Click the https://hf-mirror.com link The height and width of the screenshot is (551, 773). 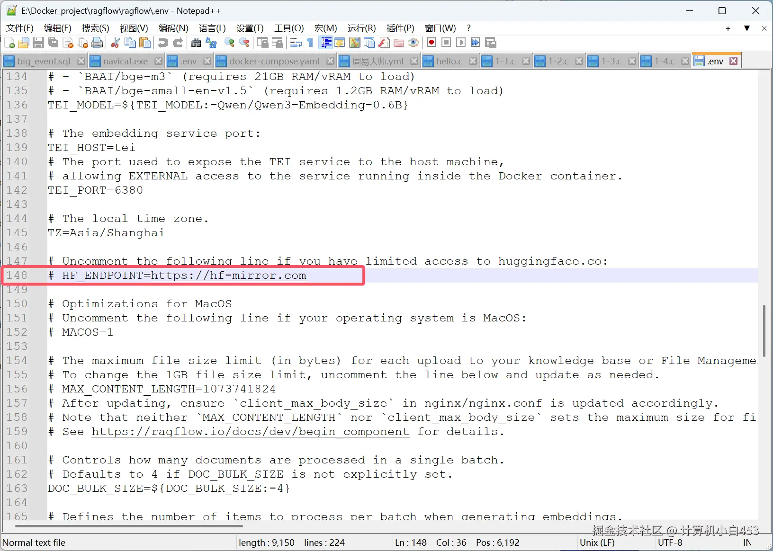click(x=228, y=275)
